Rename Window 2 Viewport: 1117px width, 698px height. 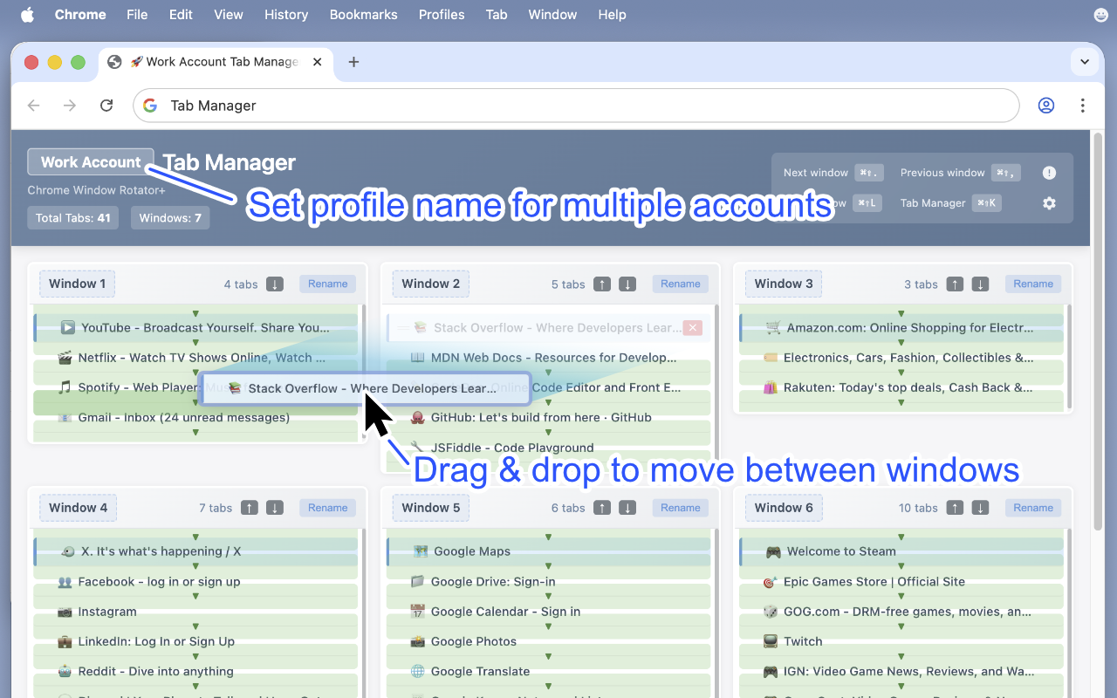click(681, 284)
